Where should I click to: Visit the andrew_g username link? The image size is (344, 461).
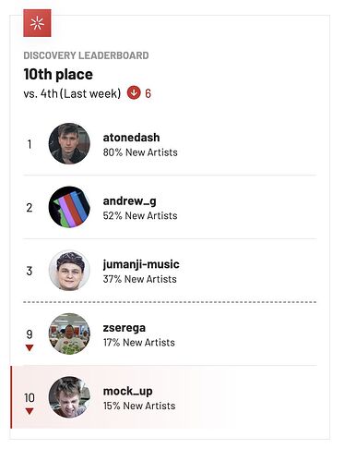(129, 201)
